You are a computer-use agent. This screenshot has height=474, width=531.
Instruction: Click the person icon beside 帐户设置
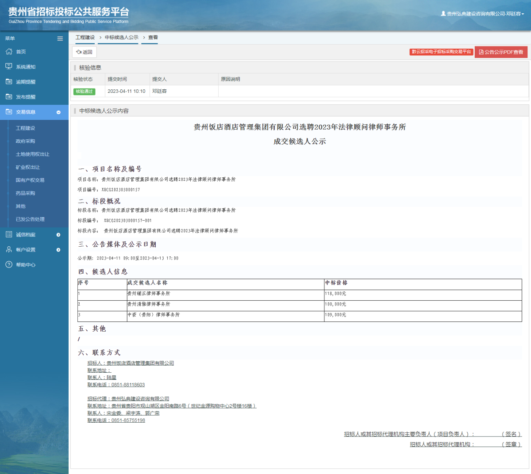[x=9, y=249]
